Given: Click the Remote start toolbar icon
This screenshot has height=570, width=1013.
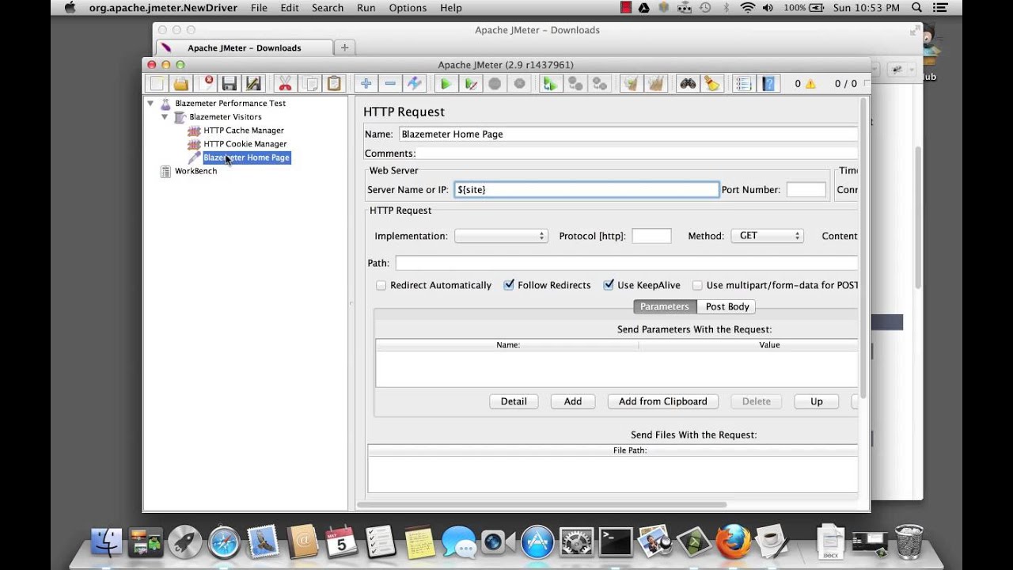Looking at the screenshot, I should click(x=550, y=83).
